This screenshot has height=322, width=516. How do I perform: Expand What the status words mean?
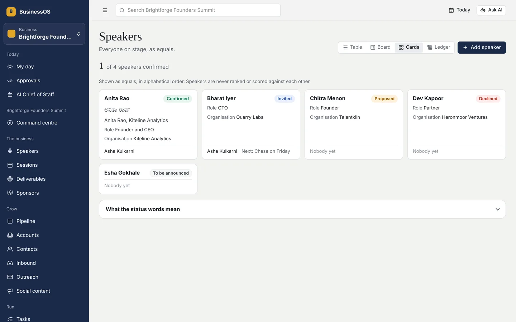(302, 209)
